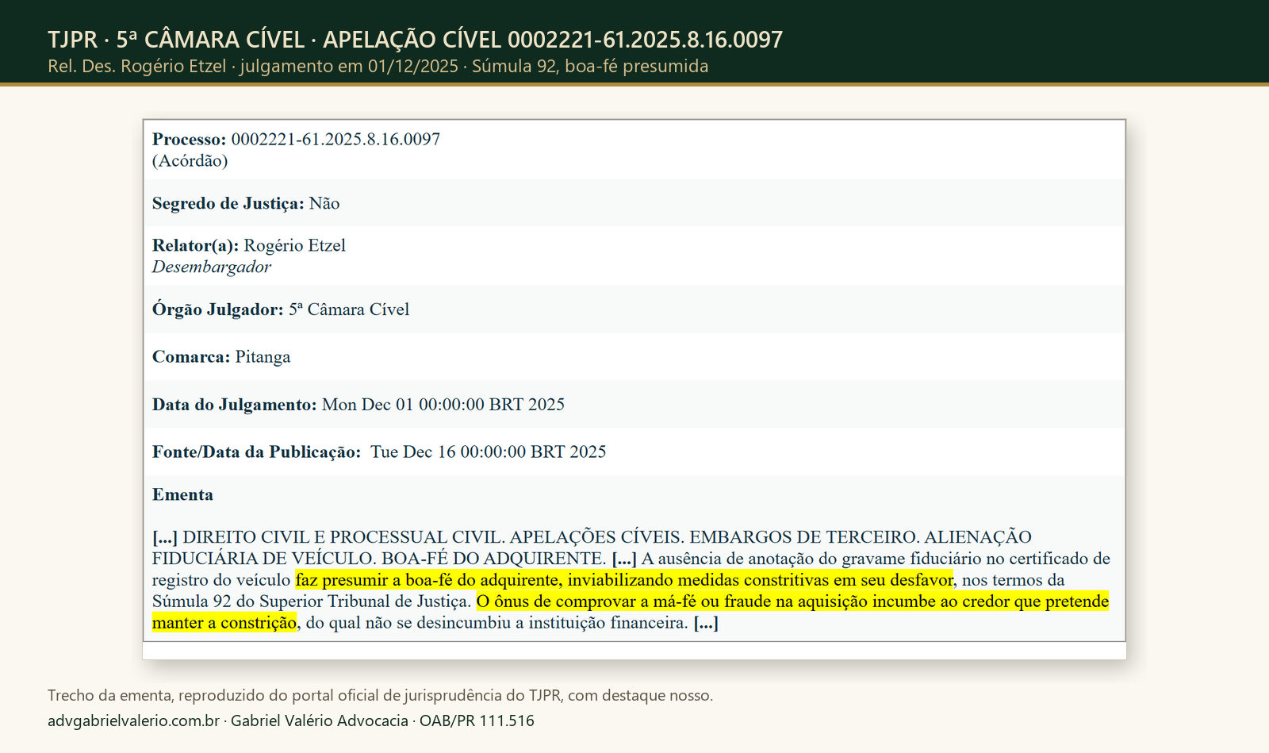The image size is (1269, 753).
Task: Click the "Fonte/Data da Publicação:" label
Action: [256, 452]
